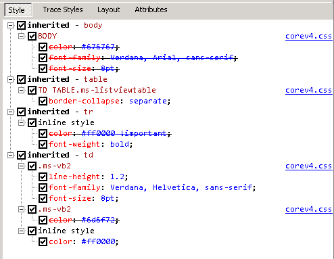Click 'Verdana, Arial, sans-serif' struck-through value

coord(172,57)
